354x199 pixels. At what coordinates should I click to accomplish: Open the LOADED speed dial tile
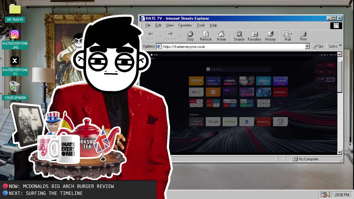230,81
